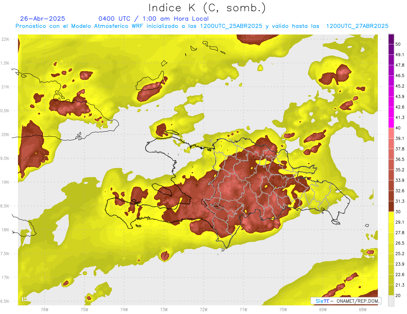Click the colorbar value '47.8'
Viewport: 407px width, 314px height.
point(400,65)
